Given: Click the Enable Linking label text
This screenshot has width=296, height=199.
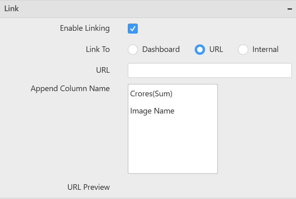Looking at the screenshot, I should click(85, 28).
